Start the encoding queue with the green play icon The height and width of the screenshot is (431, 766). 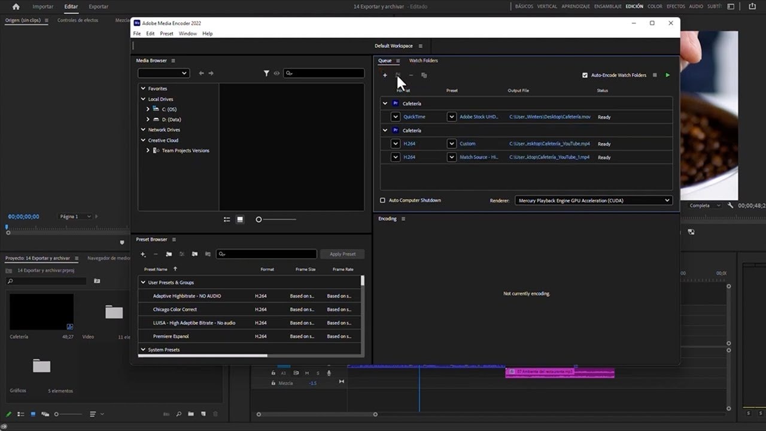pos(668,75)
